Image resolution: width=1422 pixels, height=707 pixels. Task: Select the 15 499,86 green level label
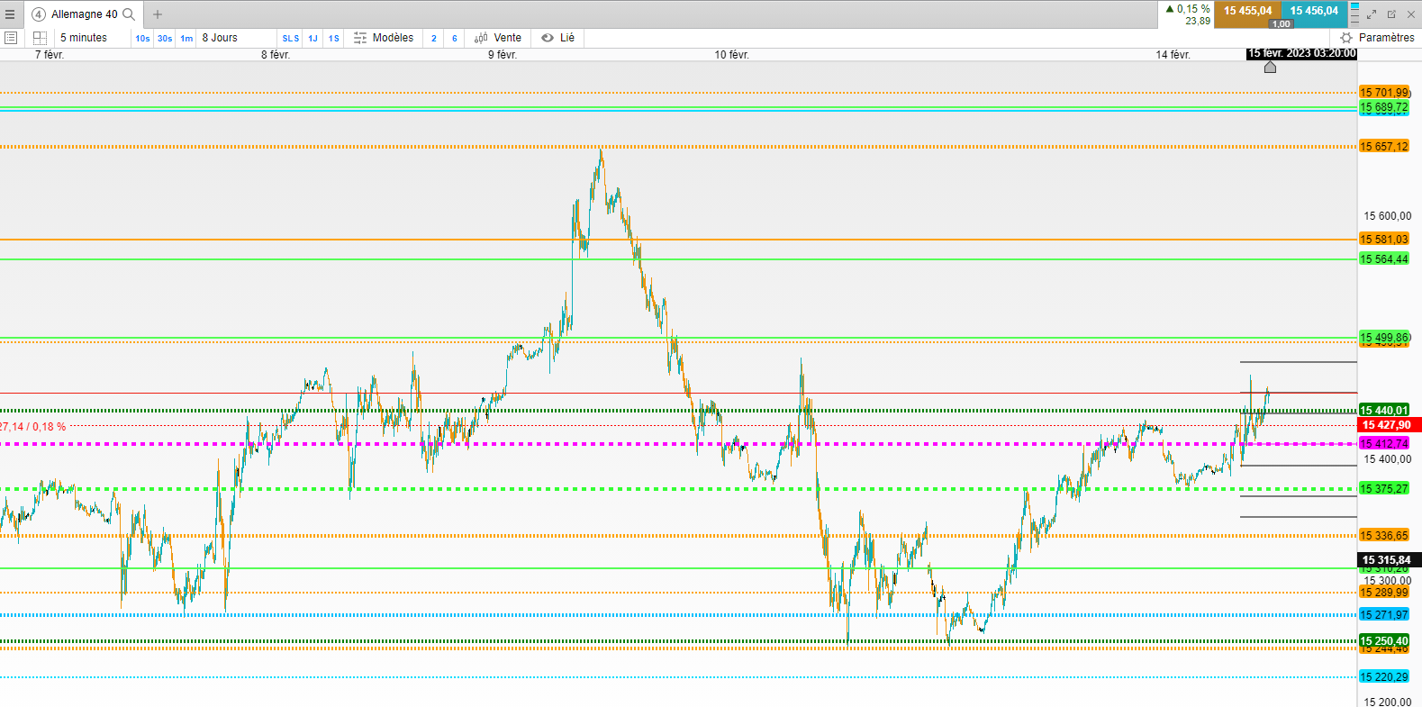coord(1384,338)
